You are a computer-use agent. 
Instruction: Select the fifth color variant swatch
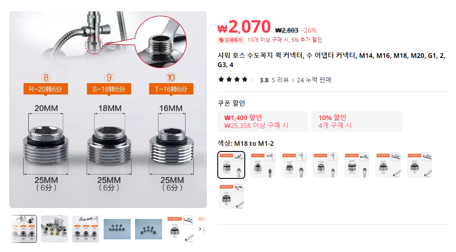[357, 165]
